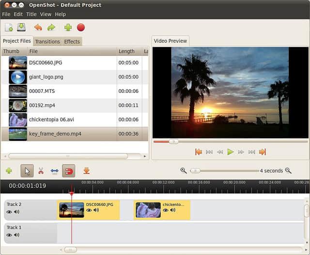Switch to the Transitions tab

click(47, 41)
